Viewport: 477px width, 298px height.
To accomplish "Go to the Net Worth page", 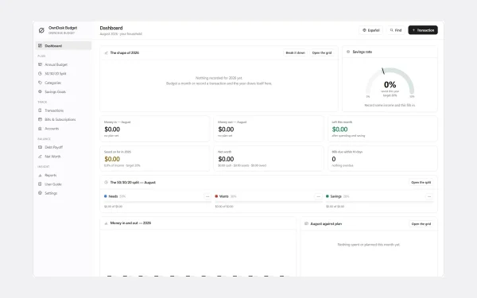I will 64,157.
